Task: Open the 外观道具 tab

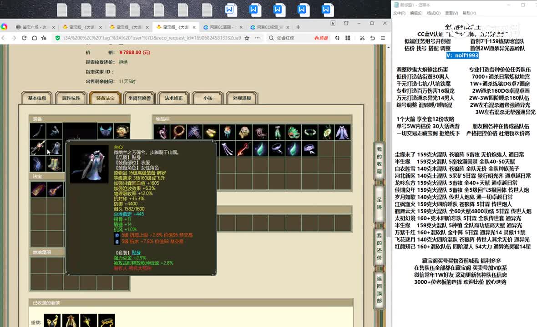Action: click(242, 98)
